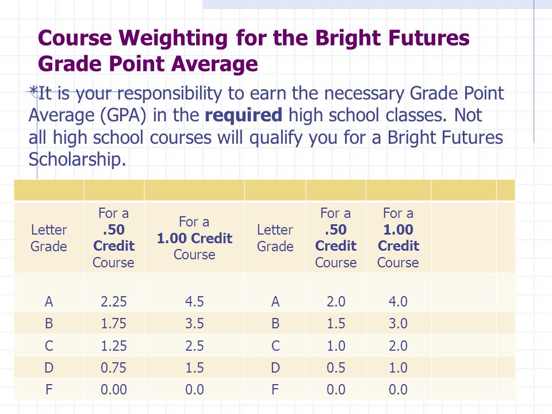Select the 1.75 cell in row B

pyautogui.click(x=113, y=324)
